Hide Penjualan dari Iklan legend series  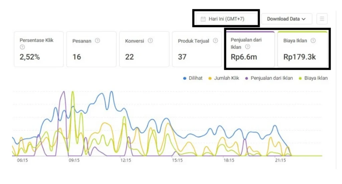click(269, 78)
